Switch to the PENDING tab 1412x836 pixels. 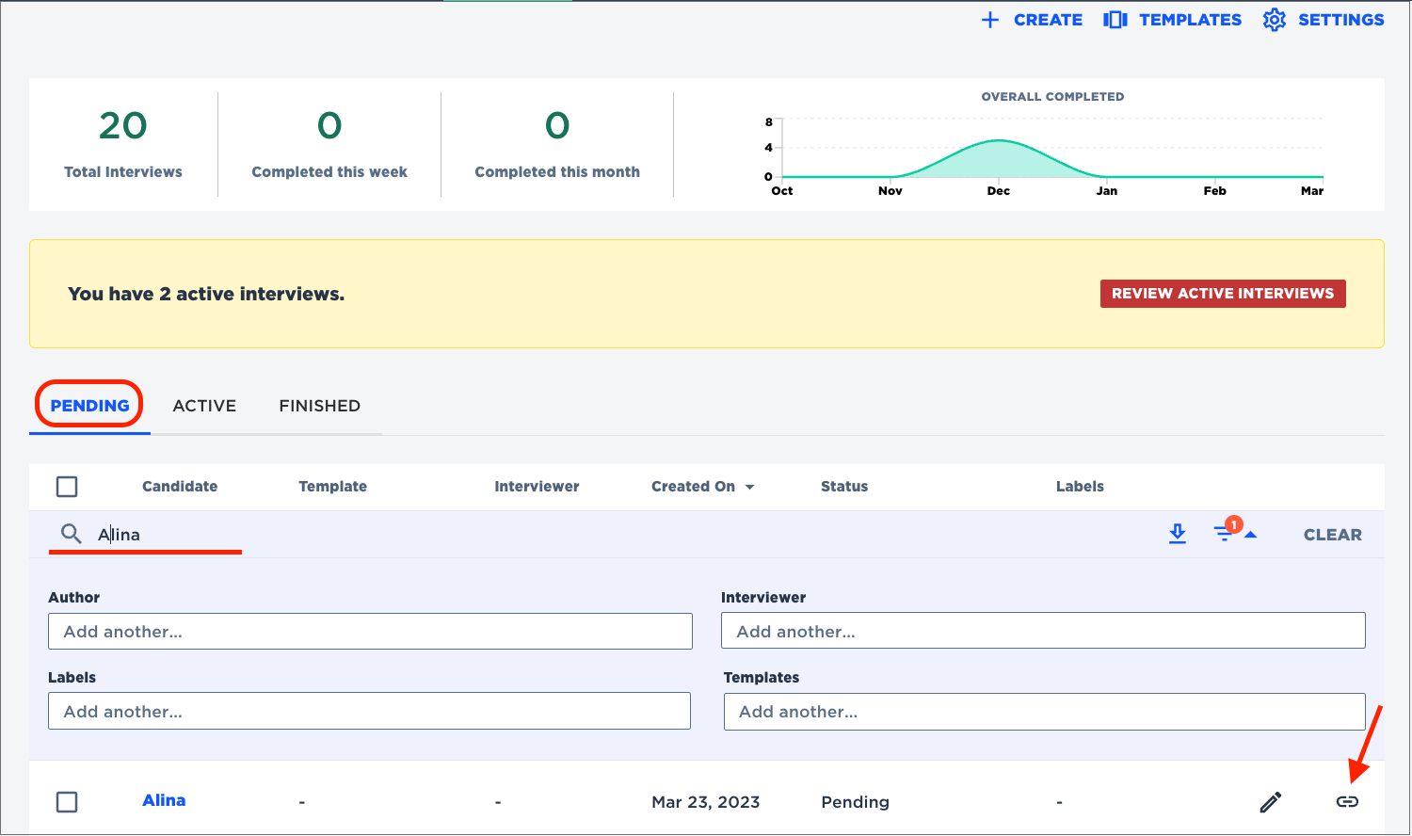[x=89, y=406]
